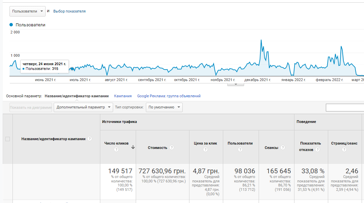Click help icon beside Сеансы
This screenshot has width=364, height=203.
(283, 148)
